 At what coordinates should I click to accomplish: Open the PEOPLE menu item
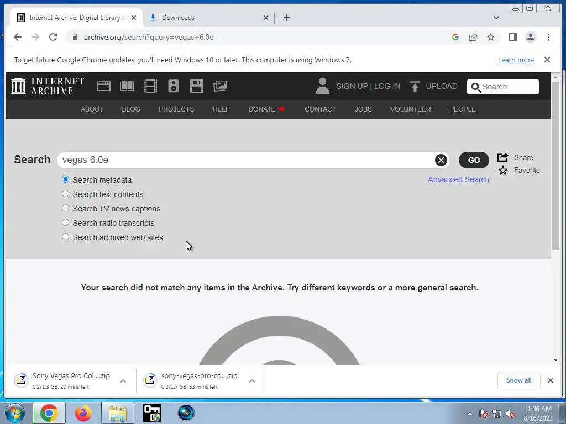pyautogui.click(x=463, y=109)
